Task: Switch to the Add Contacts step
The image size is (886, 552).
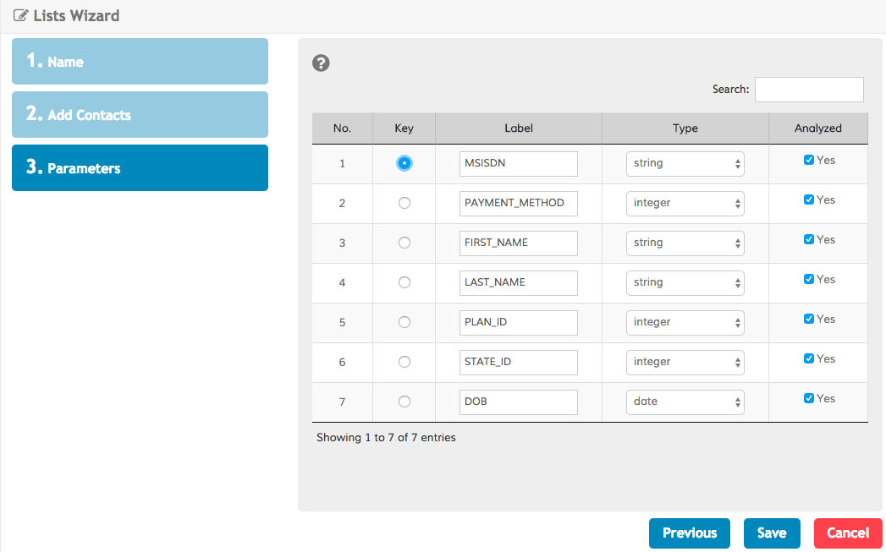Action: click(140, 115)
